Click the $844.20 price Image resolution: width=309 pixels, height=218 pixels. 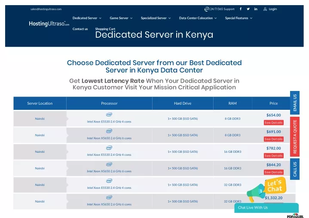pyautogui.click(x=273, y=165)
